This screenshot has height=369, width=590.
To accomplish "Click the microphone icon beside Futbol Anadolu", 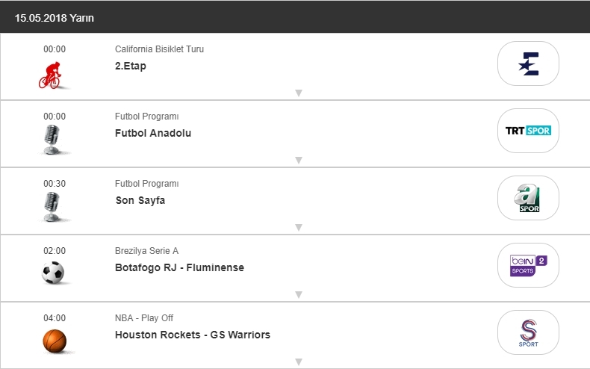I will (x=52, y=140).
